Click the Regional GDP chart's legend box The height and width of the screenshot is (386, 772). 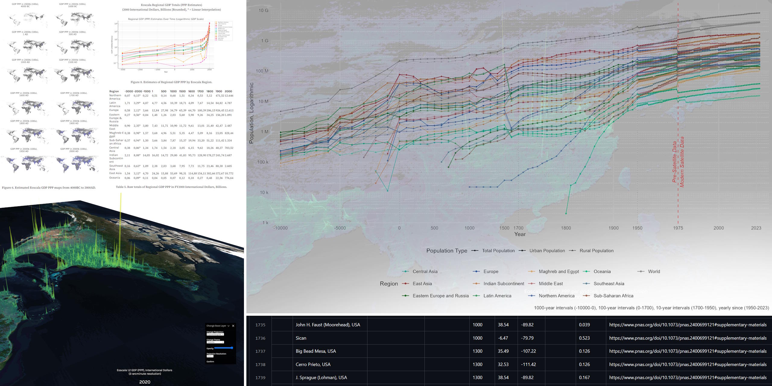click(223, 31)
